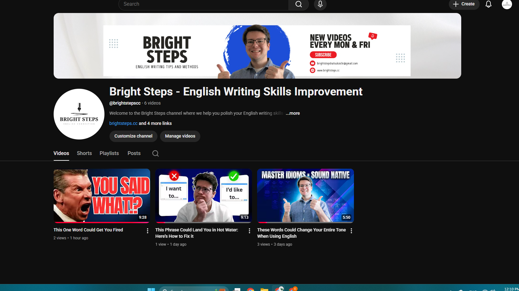Click the Bright Steps round channel profile picture
Viewport: 519px width, 291px height.
[79, 114]
